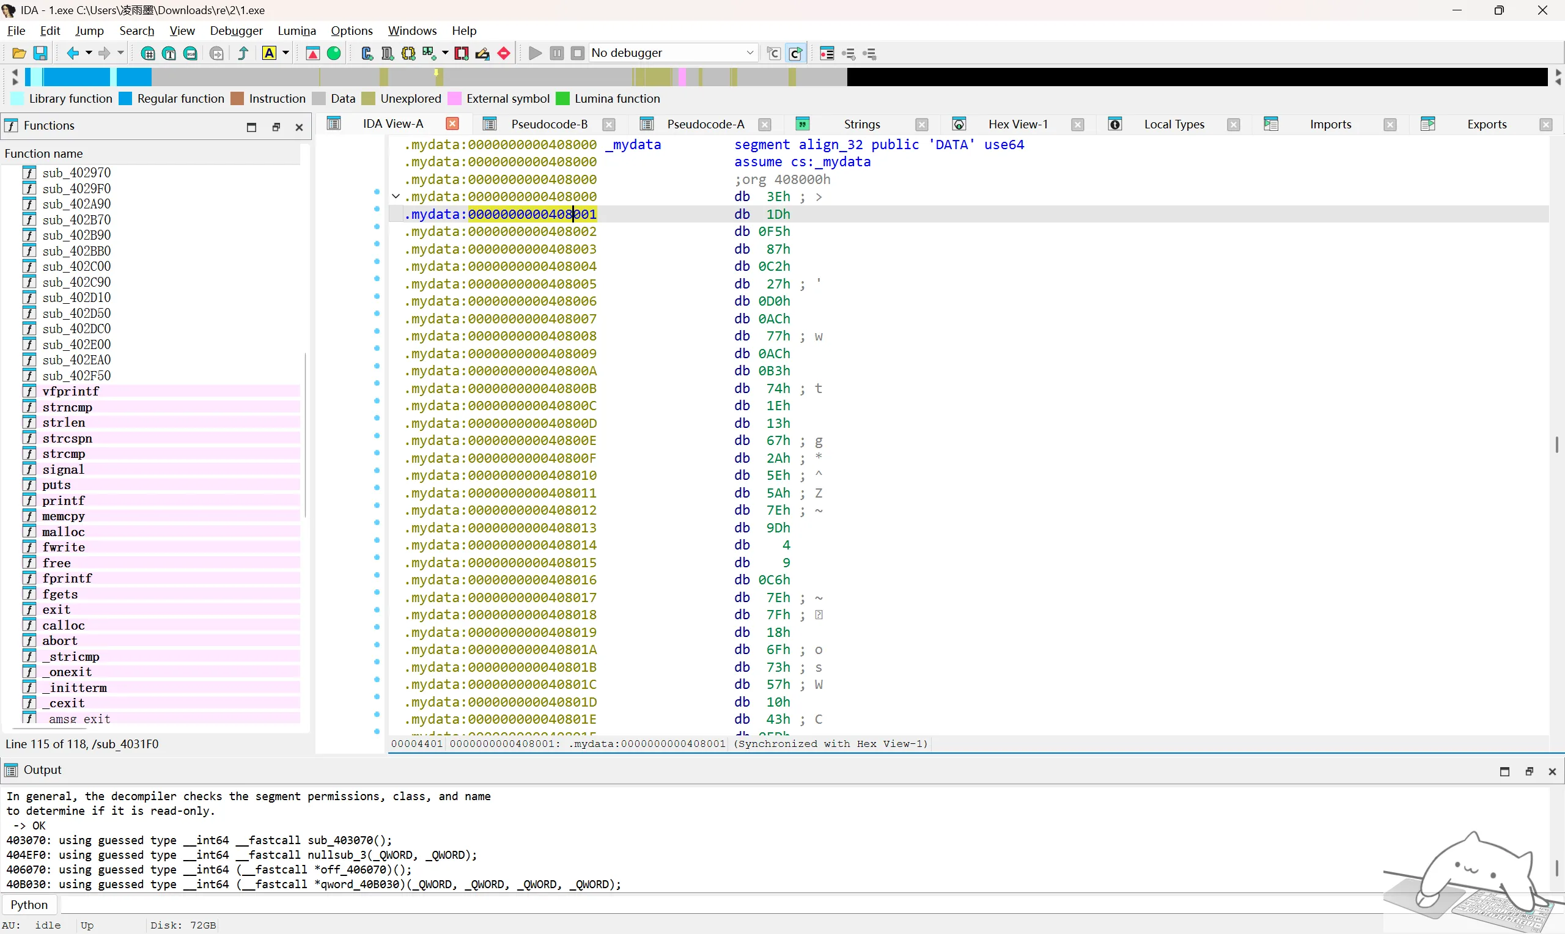
Task: Open the Jump menu
Action: (89, 30)
